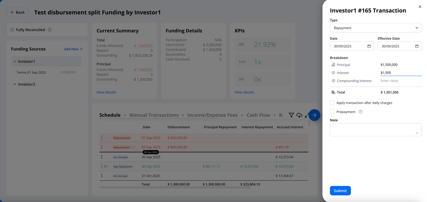This screenshot has height=202, width=427.
Task: Click the Note text area
Action: [x=376, y=129]
